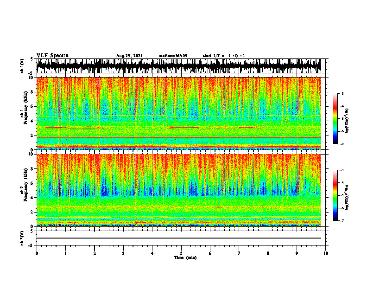Click inside the ch.1 spectrogram panel
The image size is (367, 284).
click(178, 113)
